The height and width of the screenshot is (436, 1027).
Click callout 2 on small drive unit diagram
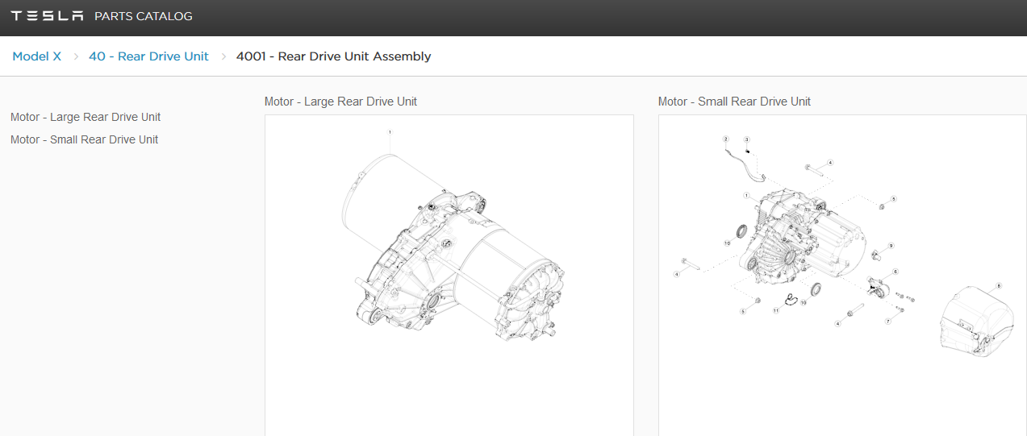coord(725,139)
